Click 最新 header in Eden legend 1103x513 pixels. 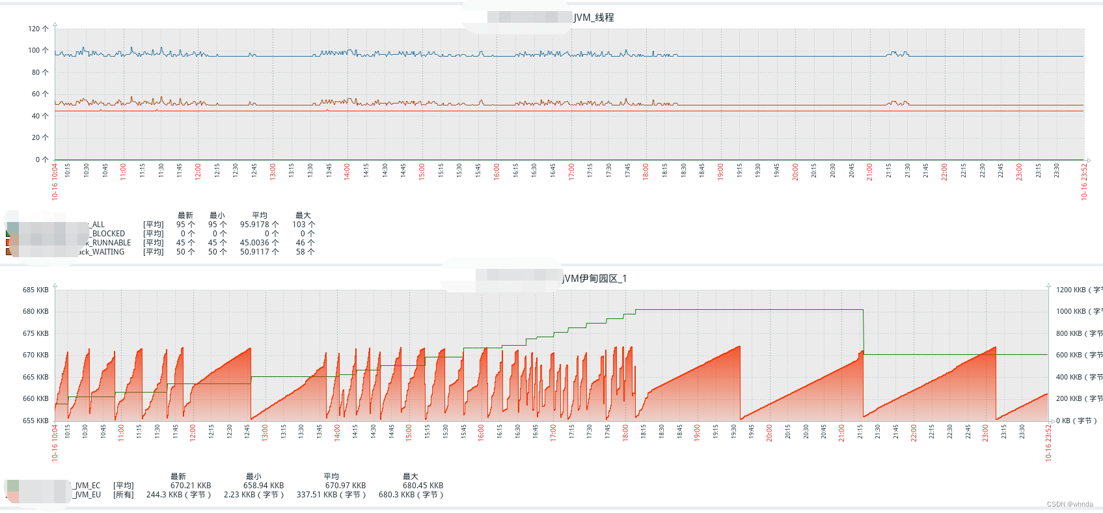tap(178, 477)
